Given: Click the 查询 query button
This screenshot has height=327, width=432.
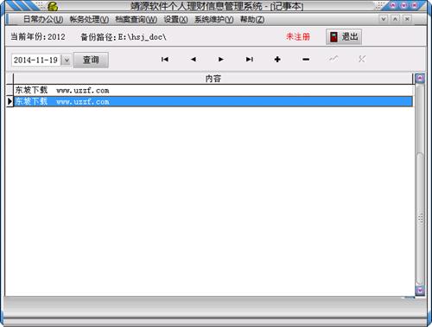Looking at the screenshot, I should click(x=91, y=60).
